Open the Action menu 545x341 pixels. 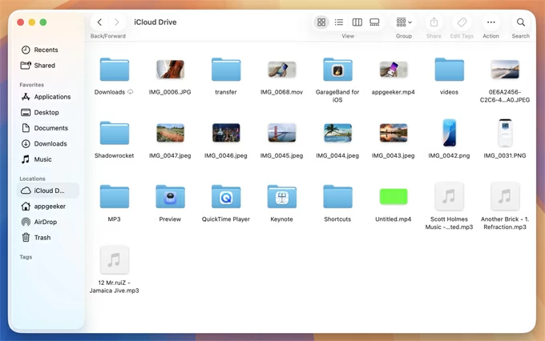point(490,22)
